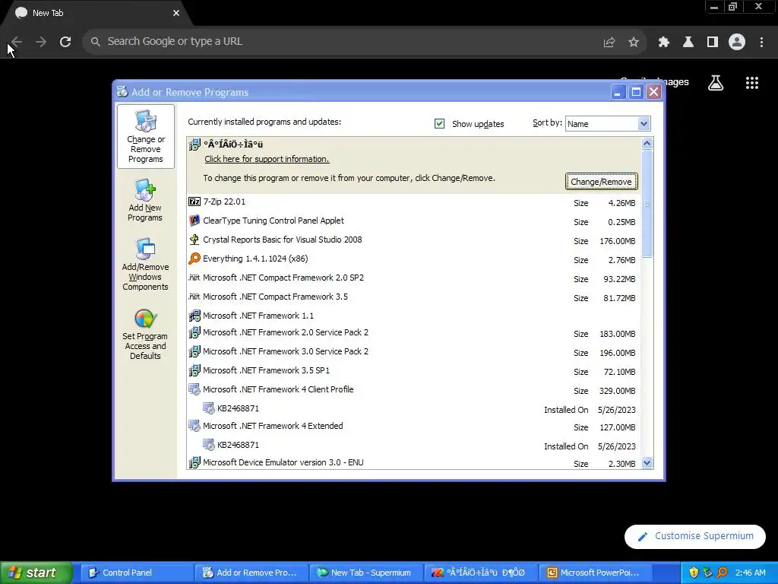The image size is (778, 584).
Task: Click here for support information link
Action: coord(267,159)
